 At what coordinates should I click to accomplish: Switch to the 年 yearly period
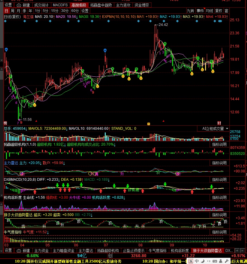pyautogui.click(x=30, y=11)
